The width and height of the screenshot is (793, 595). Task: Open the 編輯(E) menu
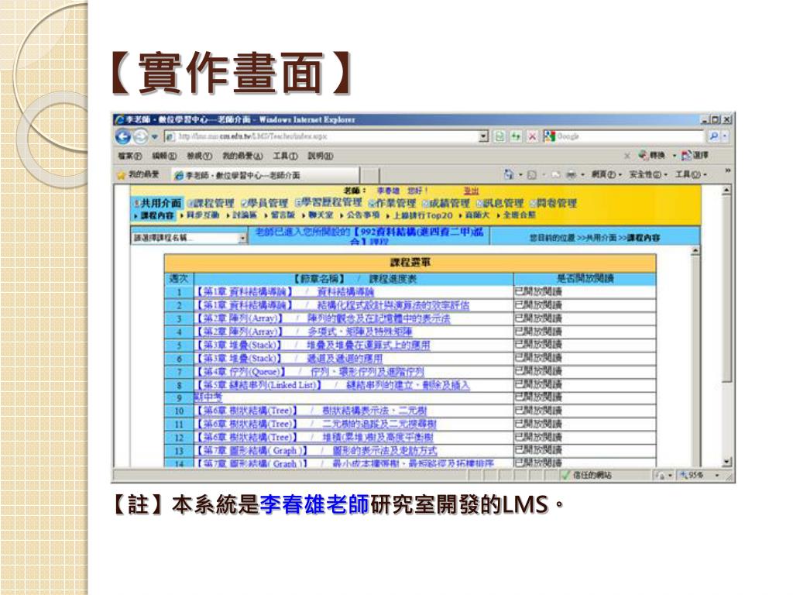(164, 156)
